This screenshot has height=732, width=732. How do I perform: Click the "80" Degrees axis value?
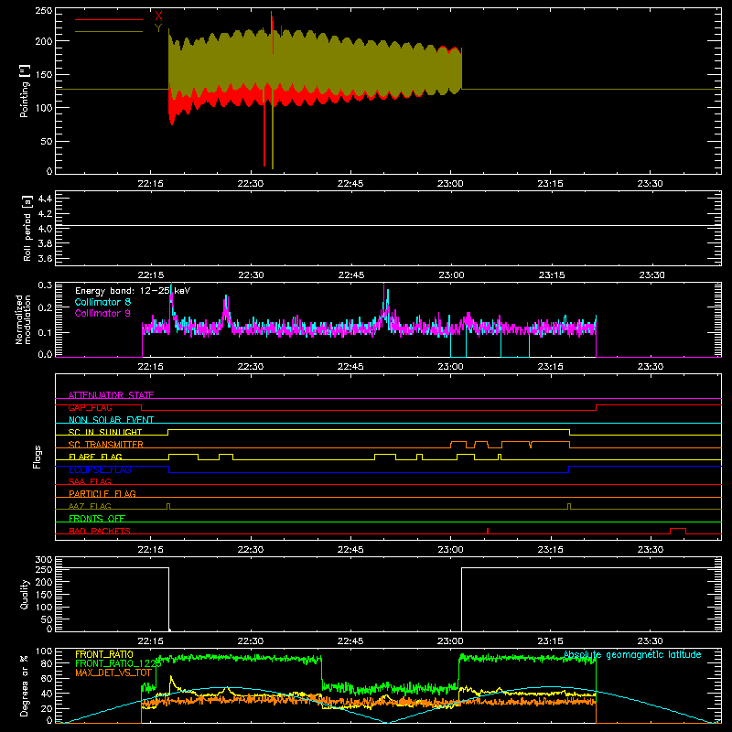point(48,663)
